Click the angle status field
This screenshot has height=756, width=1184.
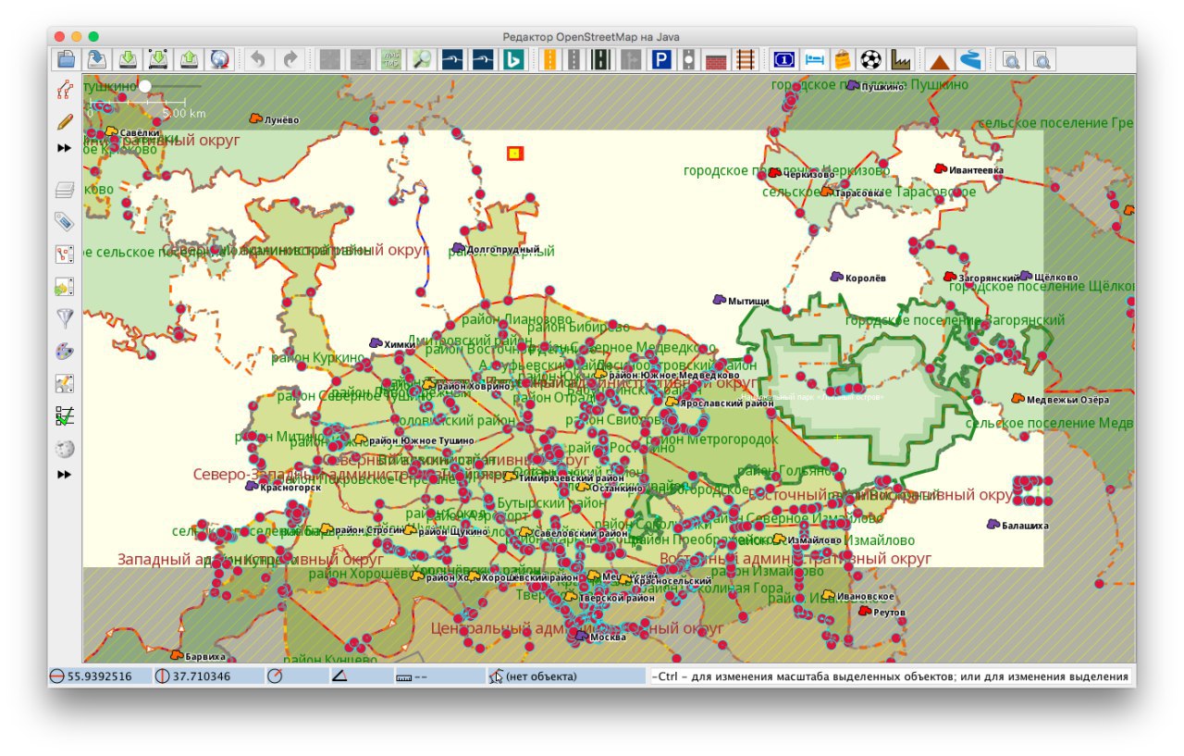(x=359, y=676)
